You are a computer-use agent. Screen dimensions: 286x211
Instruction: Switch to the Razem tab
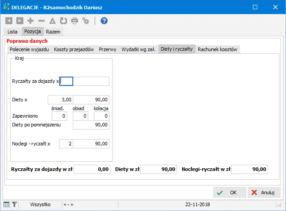pyautogui.click(x=53, y=32)
